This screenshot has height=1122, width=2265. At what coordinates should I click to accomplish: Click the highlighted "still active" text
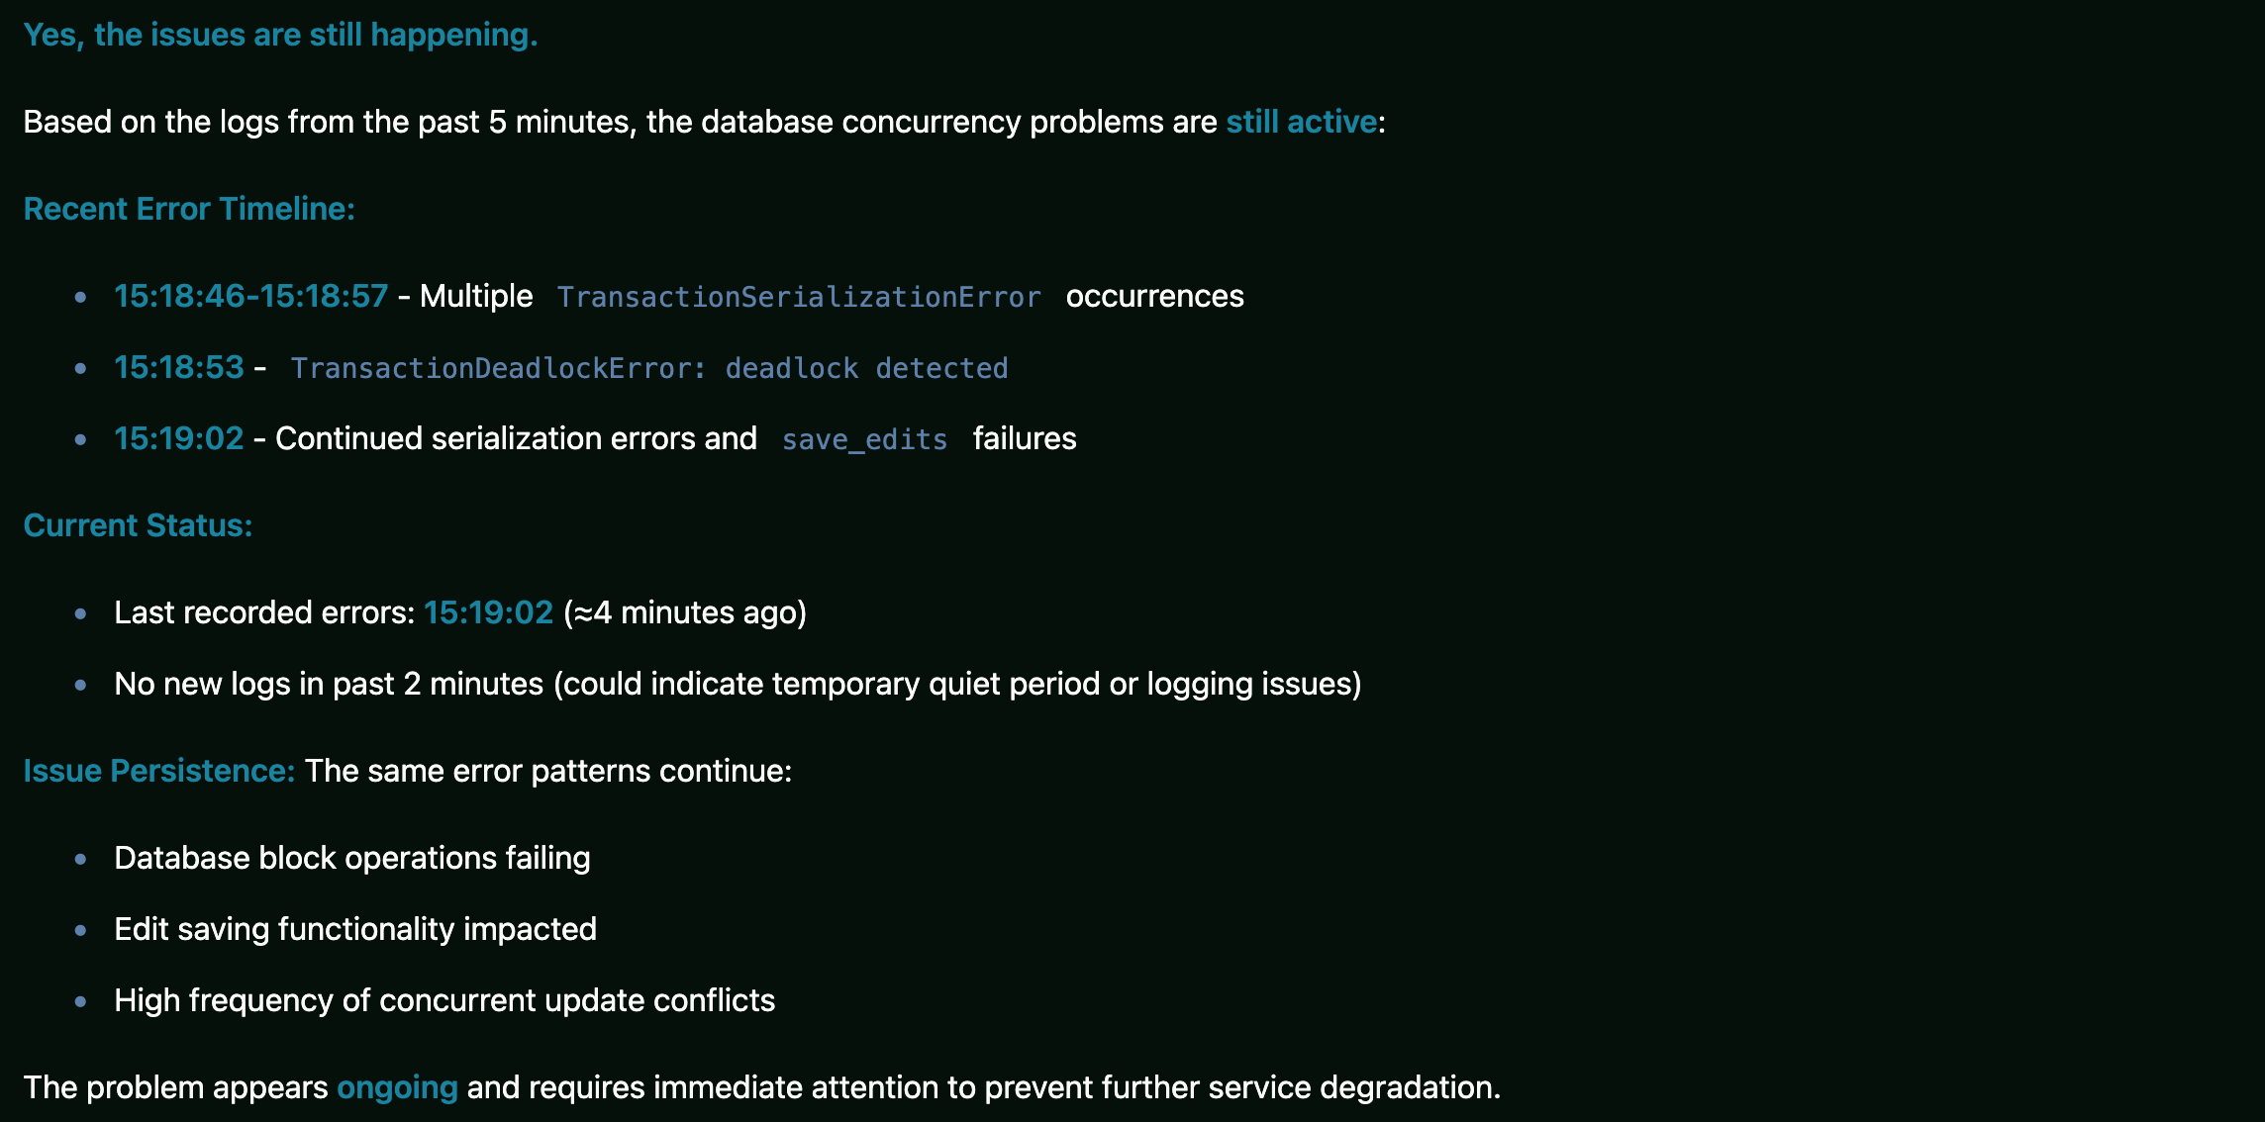pos(1301,122)
